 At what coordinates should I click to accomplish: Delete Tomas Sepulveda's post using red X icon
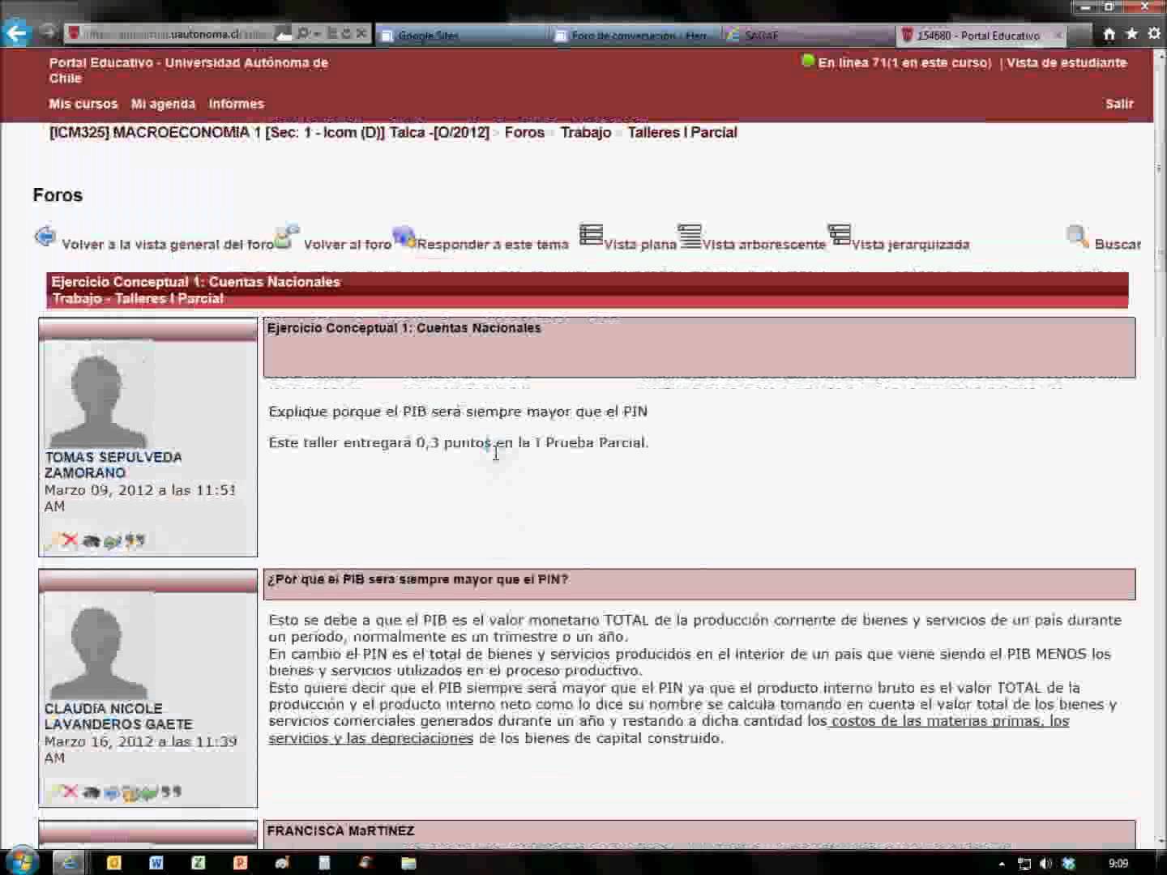pos(70,540)
